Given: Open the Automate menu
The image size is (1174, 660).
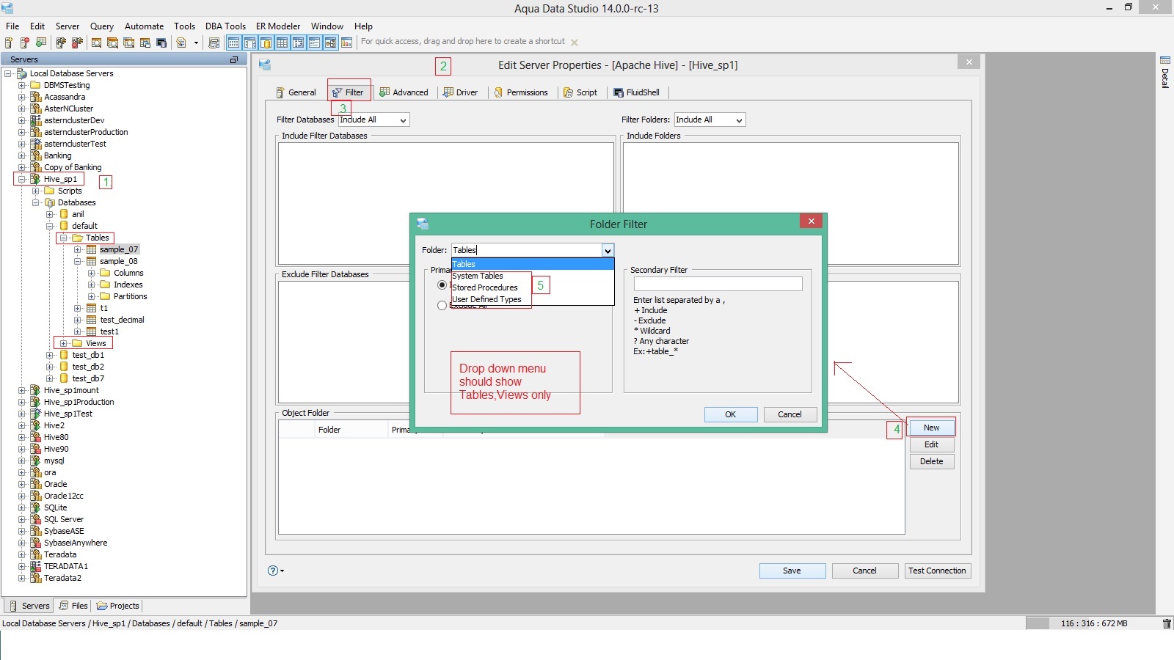Looking at the screenshot, I should [x=144, y=26].
